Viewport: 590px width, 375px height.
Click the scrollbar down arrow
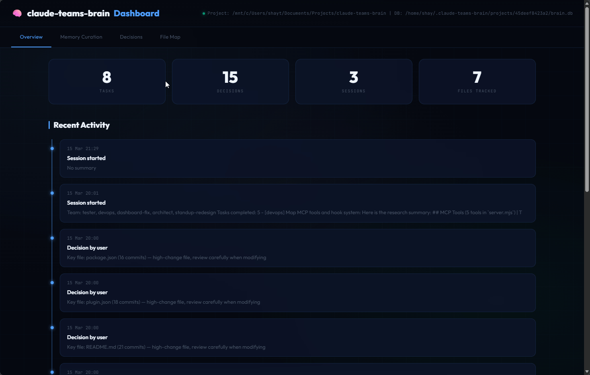[x=587, y=372]
